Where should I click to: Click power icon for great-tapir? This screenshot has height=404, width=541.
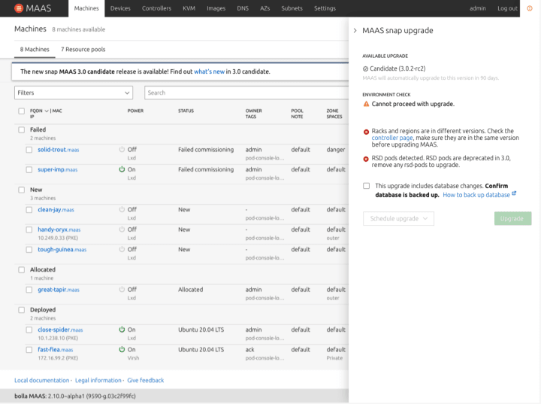coord(122,289)
